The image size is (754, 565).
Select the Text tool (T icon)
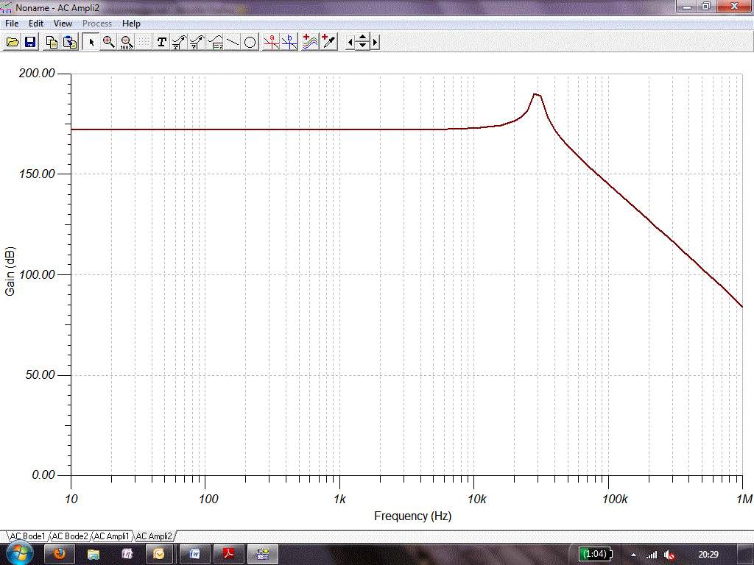tap(161, 42)
